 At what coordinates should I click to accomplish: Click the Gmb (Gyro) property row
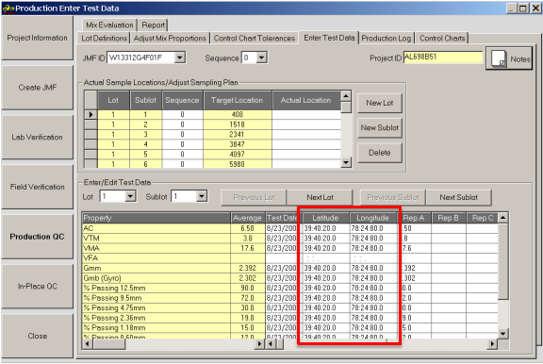click(x=156, y=278)
